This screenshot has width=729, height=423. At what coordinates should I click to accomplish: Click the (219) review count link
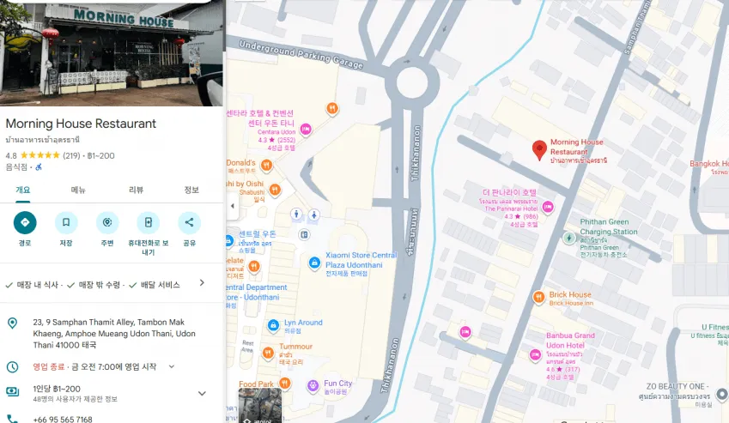[71, 155]
